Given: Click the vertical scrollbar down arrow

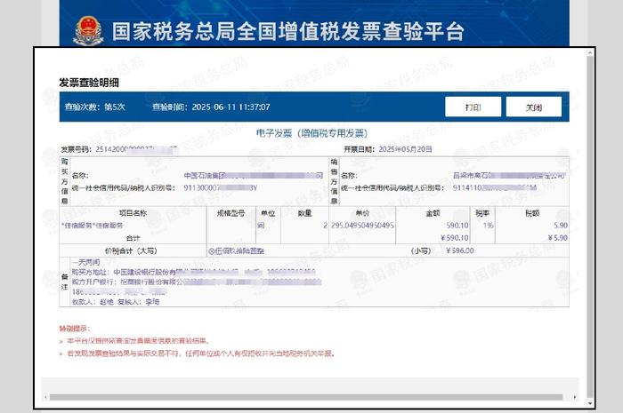Looking at the screenshot, I should pyautogui.click(x=590, y=403).
